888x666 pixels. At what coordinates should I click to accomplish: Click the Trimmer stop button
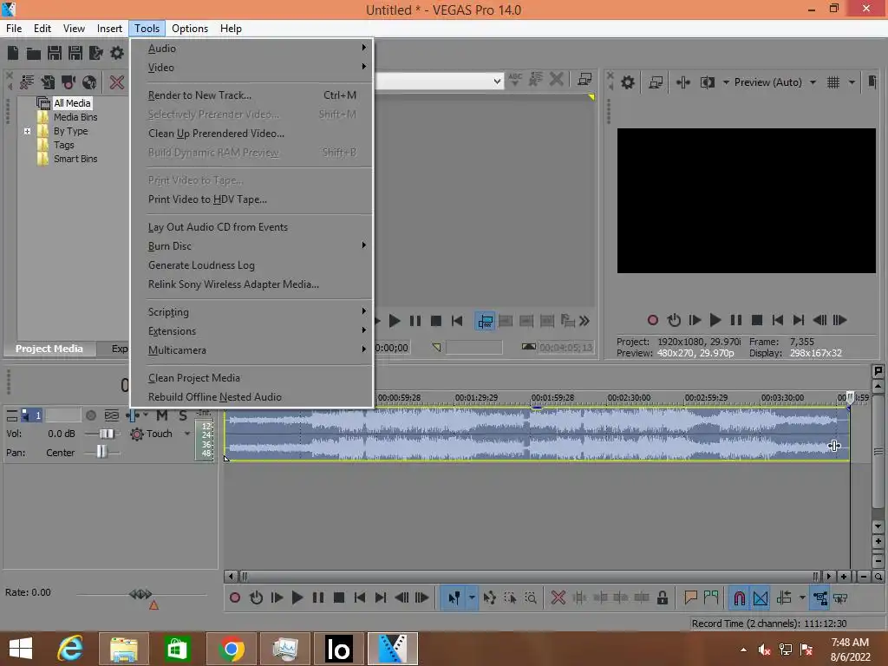tap(436, 321)
